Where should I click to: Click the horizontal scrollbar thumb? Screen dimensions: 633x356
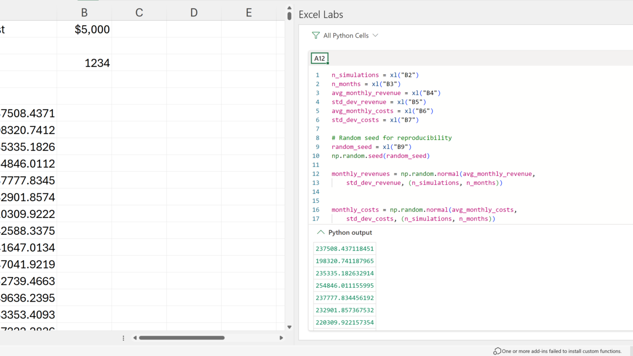point(181,338)
